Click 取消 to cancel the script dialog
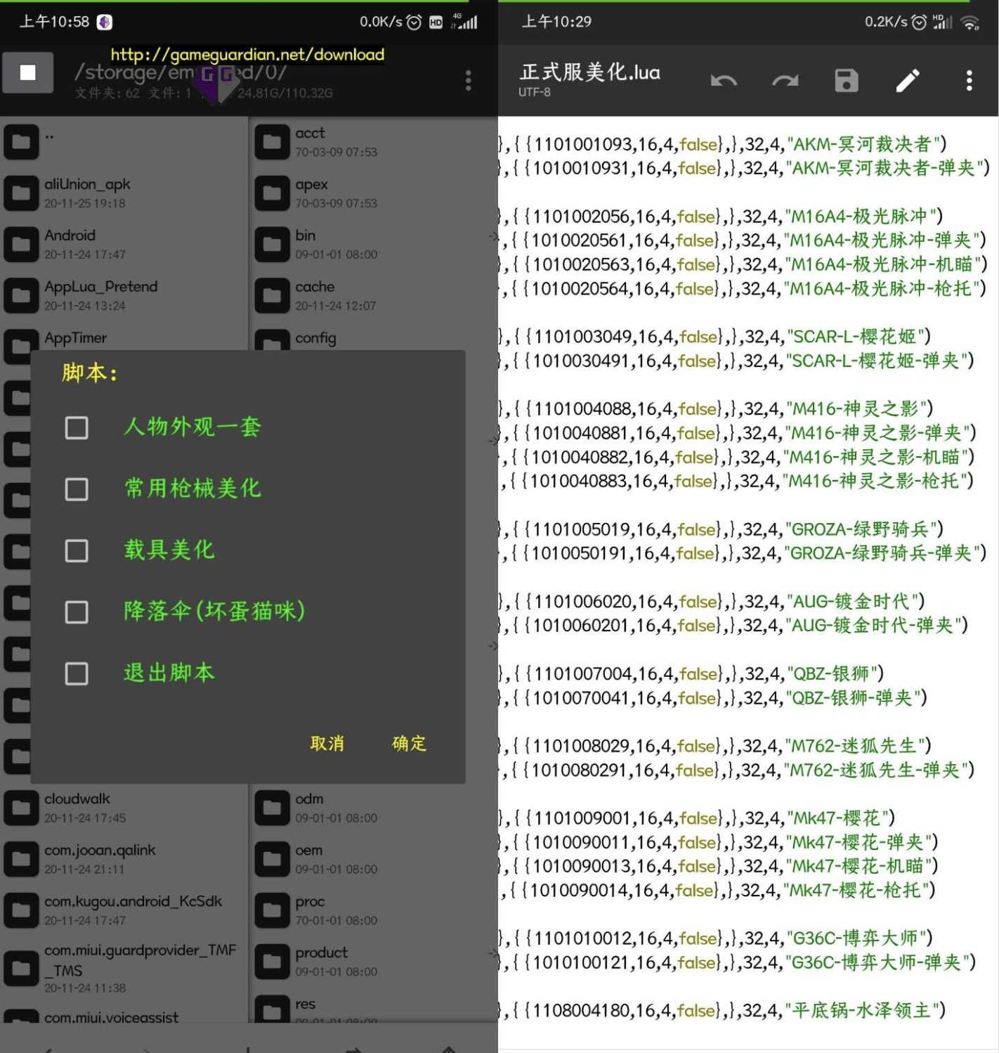This screenshot has width=999, height=1053. tap(327, 744)
